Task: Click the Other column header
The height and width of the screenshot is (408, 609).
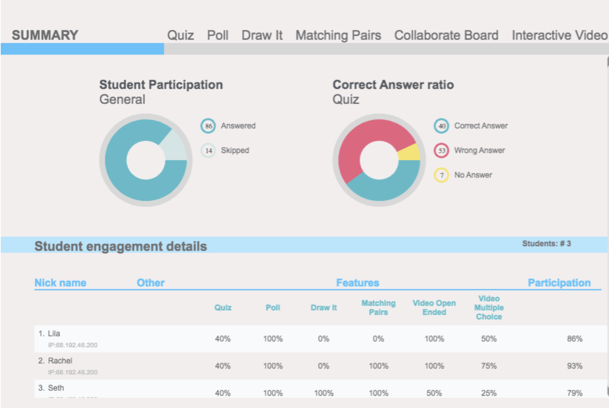Action: point(150,283)
